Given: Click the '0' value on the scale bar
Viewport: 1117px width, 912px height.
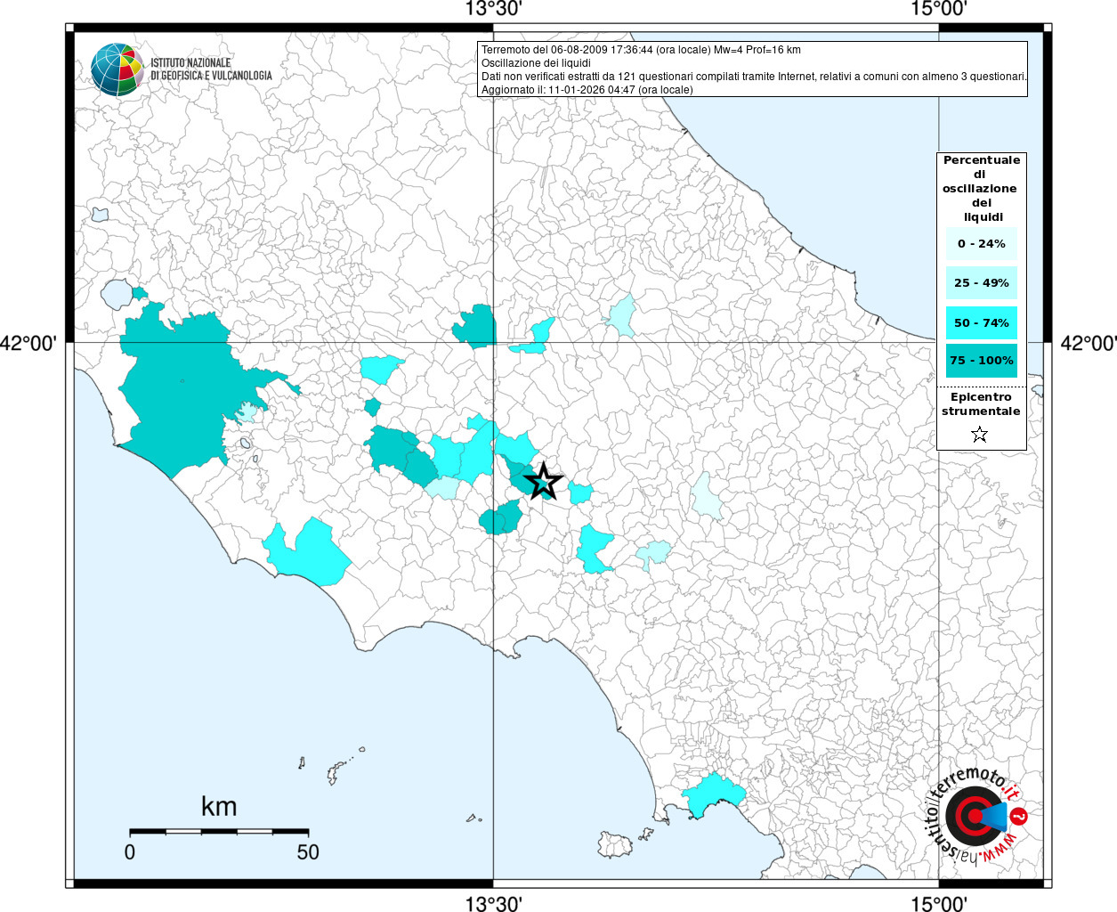Looking at the screenshot, I should (x=130, y=851).
